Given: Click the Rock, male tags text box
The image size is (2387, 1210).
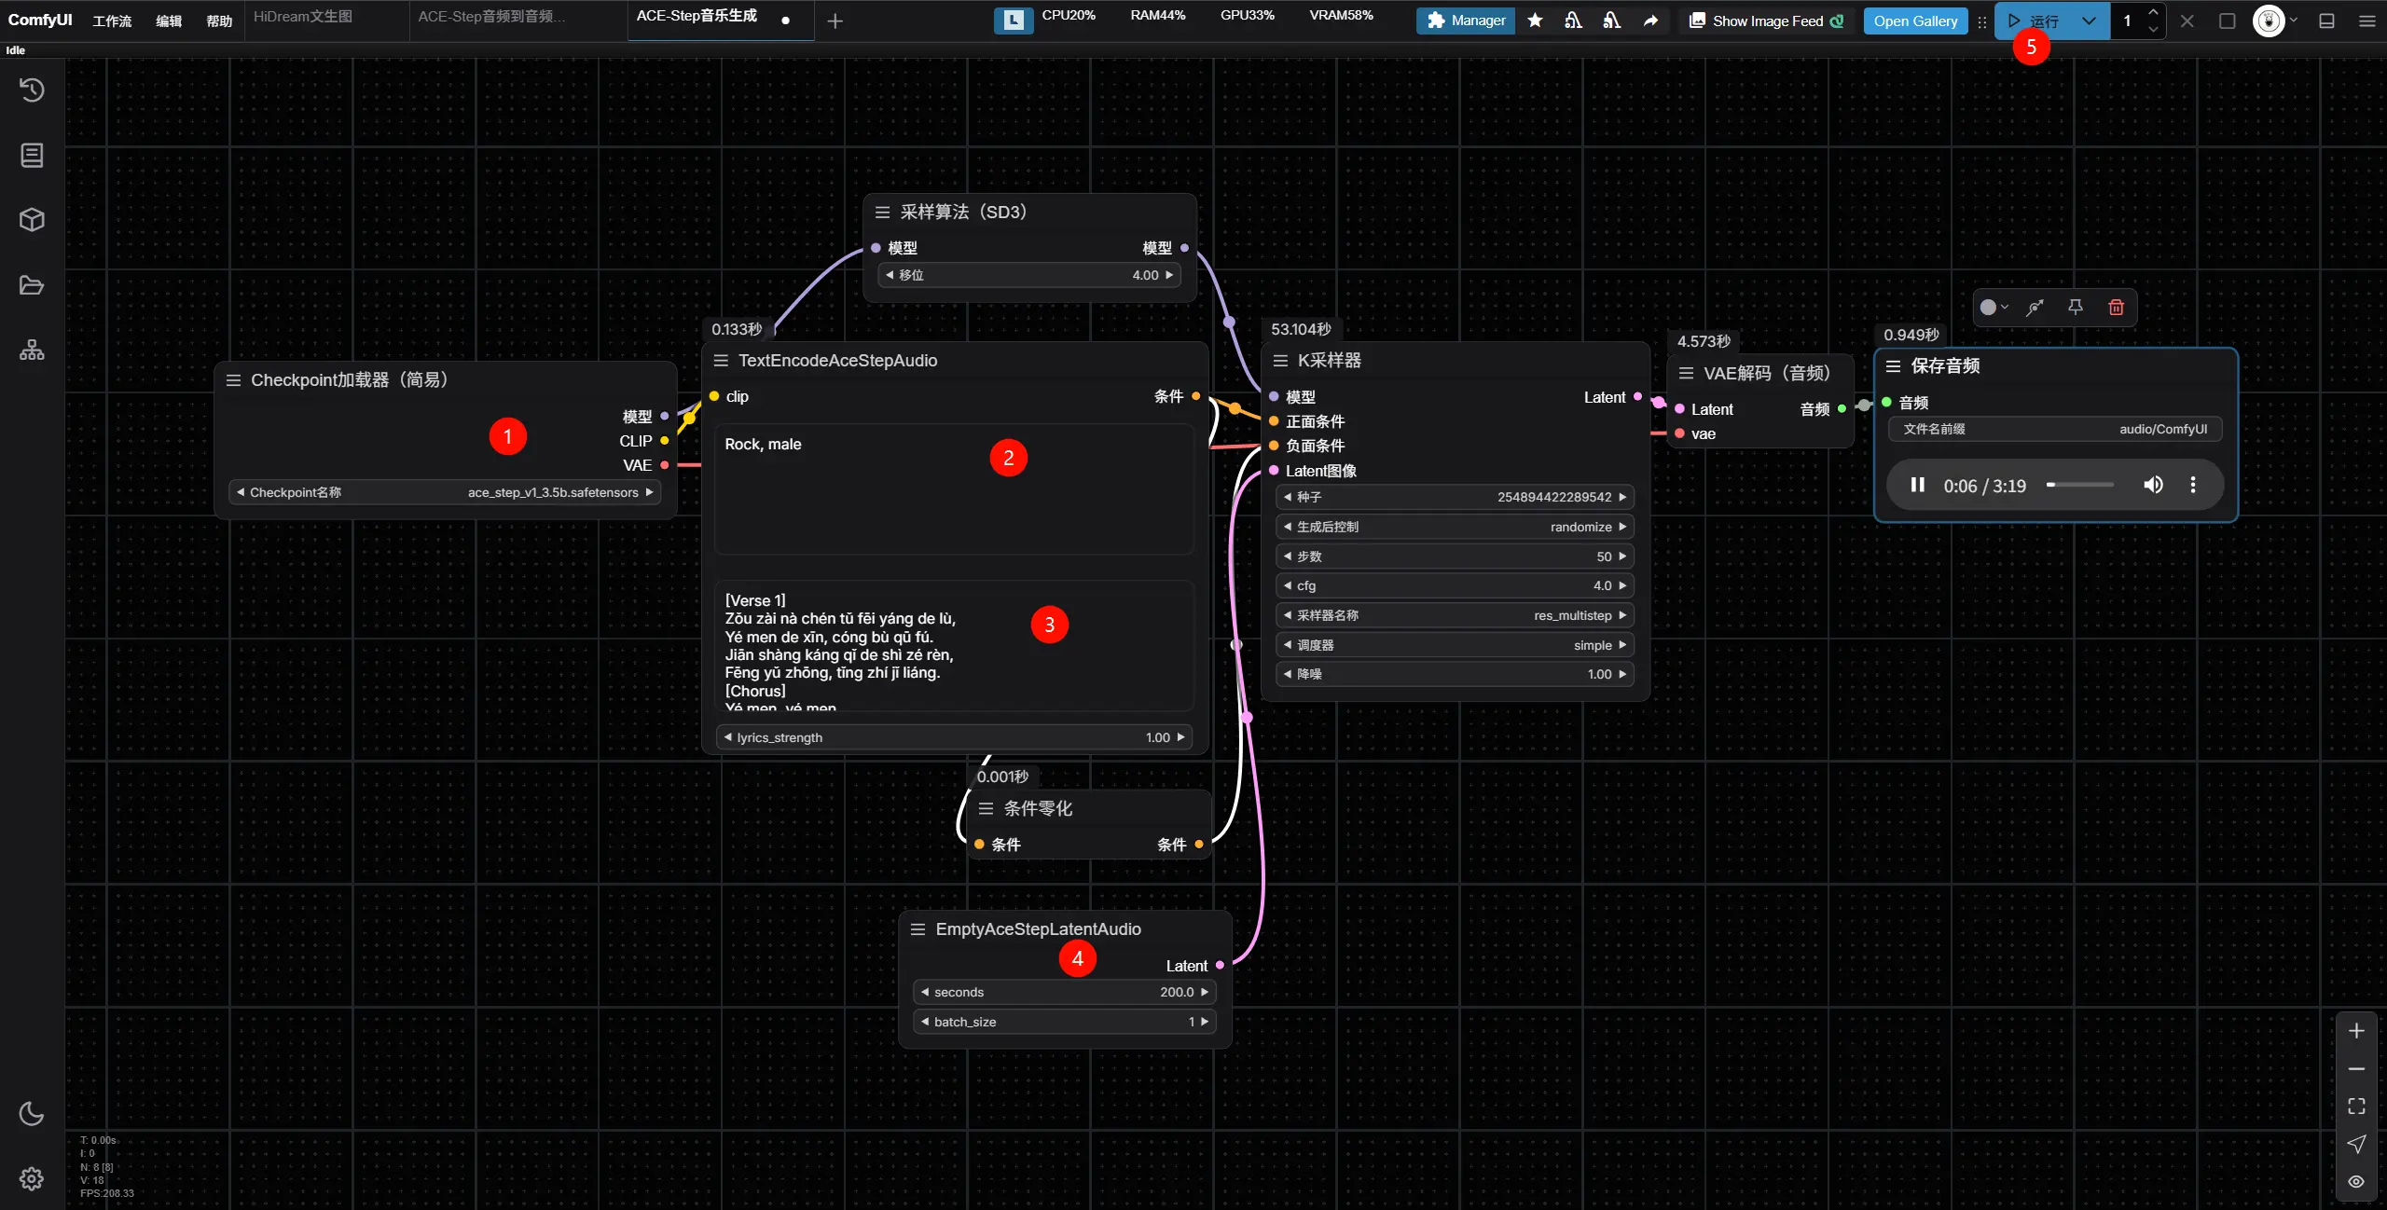Looking at the screenshot, I should click(954, 489).
